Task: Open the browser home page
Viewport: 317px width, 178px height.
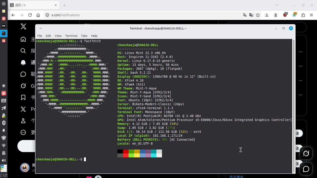Action: coord(38,15)
